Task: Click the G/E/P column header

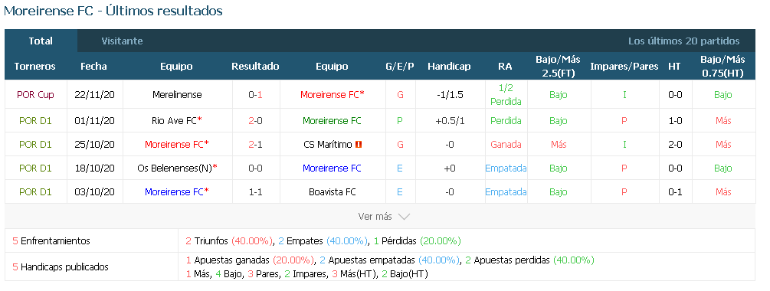Action: (x=400, y=67)
